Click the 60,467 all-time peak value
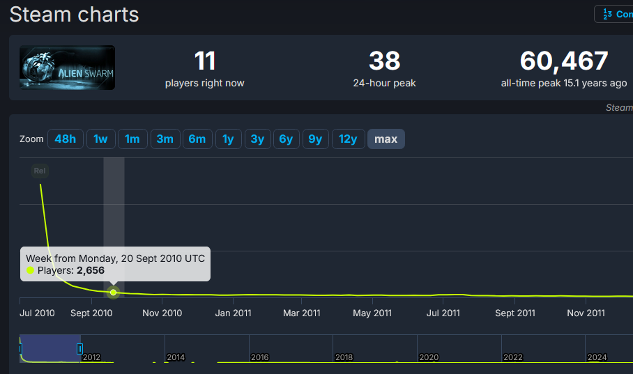This screenshot has width=633, height=374. [564, 61]
